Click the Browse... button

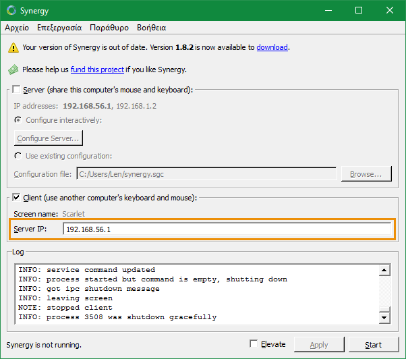[x=366, y=174]
